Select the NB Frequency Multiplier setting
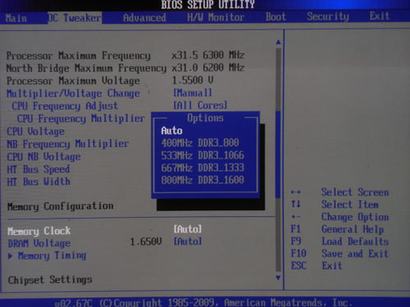 pos(68,144)
